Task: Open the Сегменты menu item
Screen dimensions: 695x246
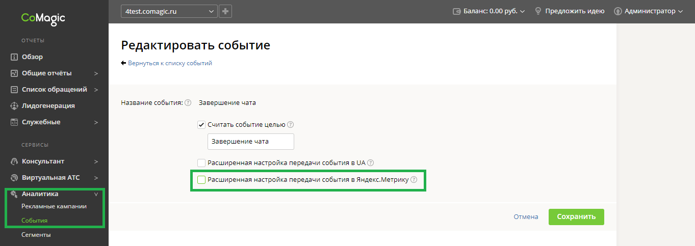Action: pos(36,235)
